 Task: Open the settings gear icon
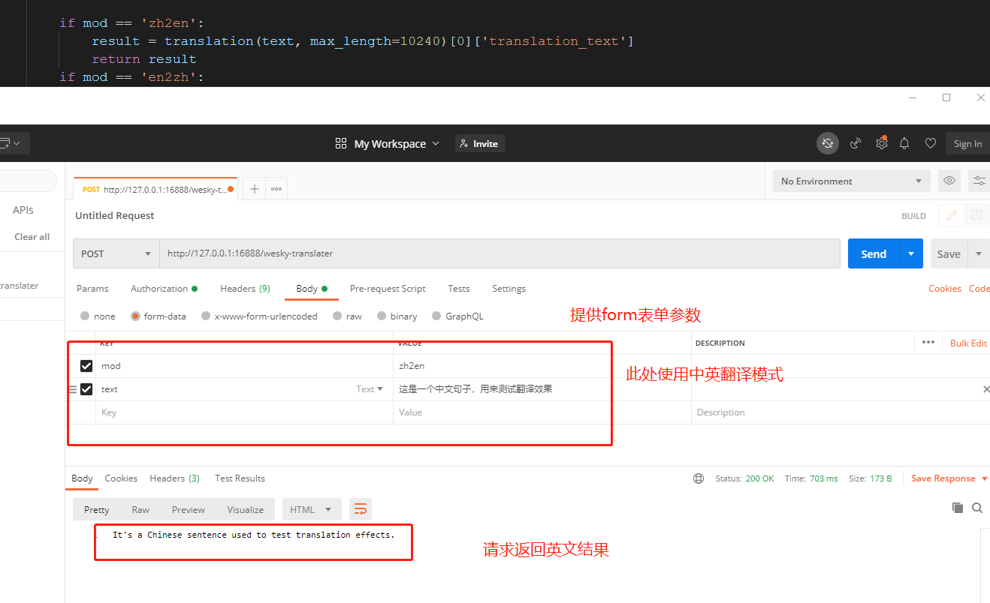[882, 143]
